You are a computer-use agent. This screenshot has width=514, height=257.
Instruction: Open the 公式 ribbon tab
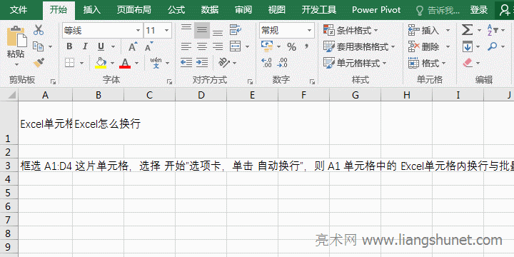coord(177,10)
